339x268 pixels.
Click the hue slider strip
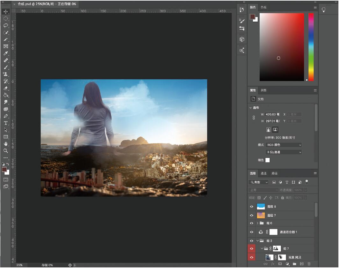[311, 47]
